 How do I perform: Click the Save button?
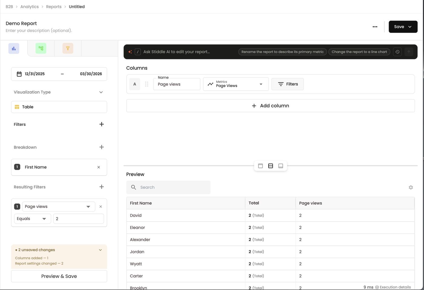[403, 27]
